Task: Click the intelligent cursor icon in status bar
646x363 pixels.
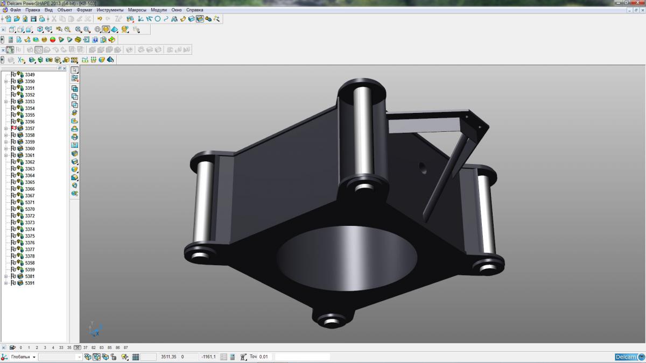Action: click(125, 357)
